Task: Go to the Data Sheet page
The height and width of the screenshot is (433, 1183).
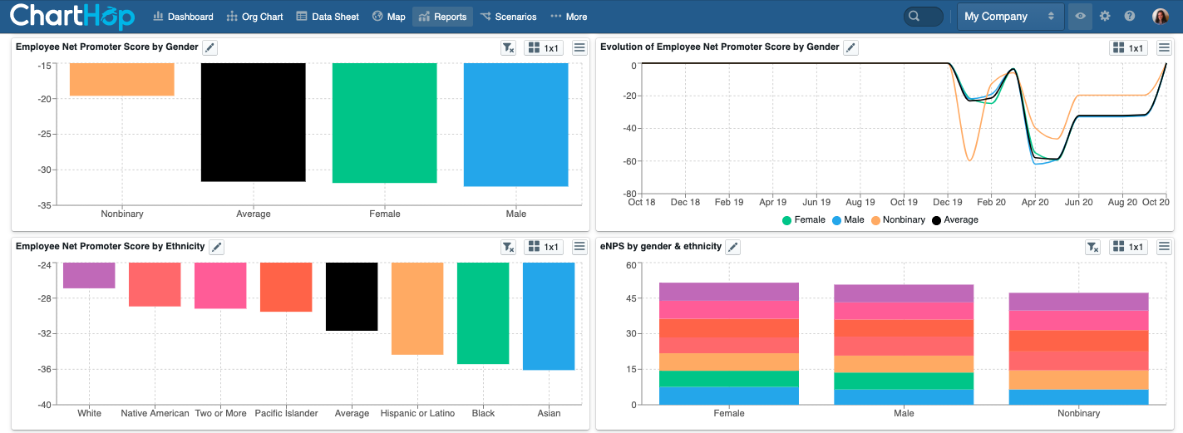Action: [328, 17]
